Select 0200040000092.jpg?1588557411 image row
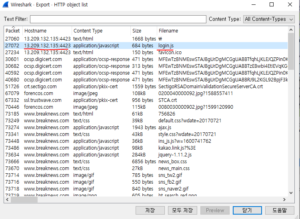Viewport: 300px width, 219px height. tap(146, 93)
